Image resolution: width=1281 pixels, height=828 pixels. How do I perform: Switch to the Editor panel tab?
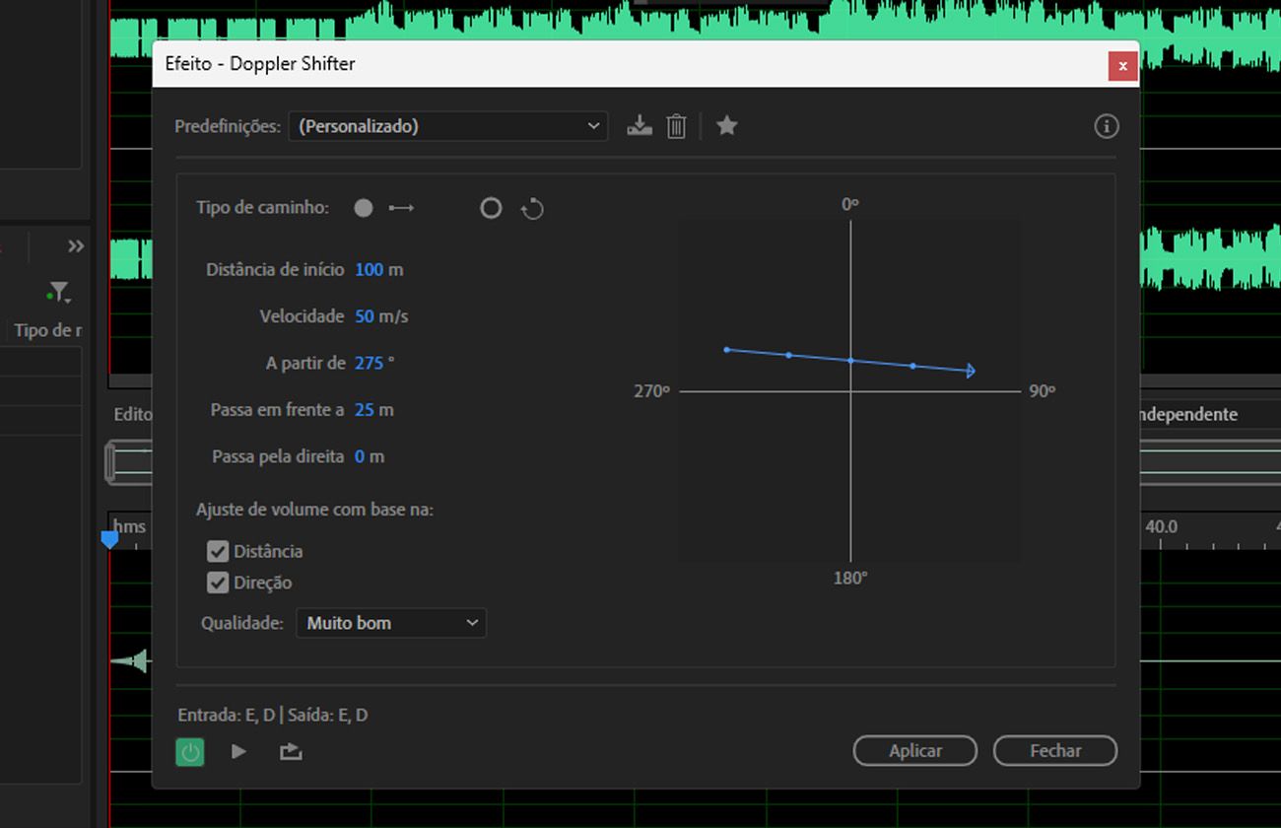coord(132,414)
